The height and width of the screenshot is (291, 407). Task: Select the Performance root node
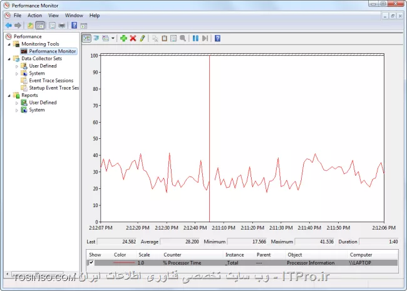[28, 36]
